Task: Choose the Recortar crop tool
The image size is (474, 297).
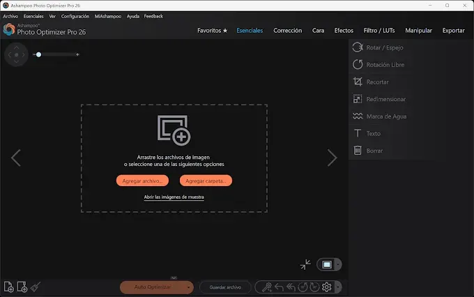Action: click(x=371, y=82)
